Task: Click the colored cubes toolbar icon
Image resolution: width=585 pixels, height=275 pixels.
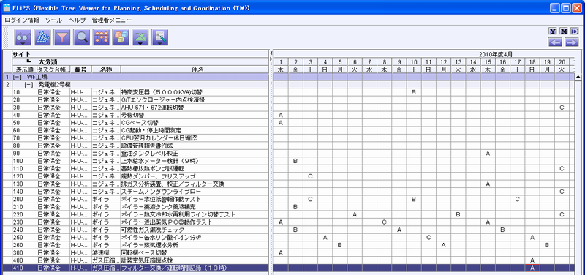Action: point(121,37)
